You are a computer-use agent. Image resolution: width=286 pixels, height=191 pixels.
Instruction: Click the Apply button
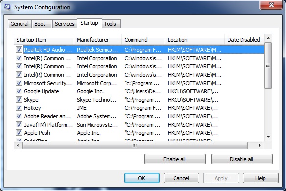pyautogui.click(x=221, y=178)
